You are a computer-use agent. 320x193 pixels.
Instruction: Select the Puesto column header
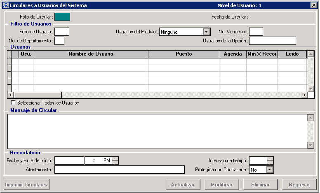(x=184, y=54)
